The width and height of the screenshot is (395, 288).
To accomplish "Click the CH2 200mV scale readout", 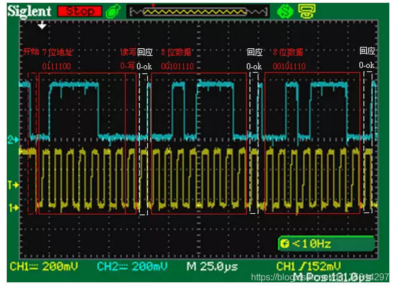I will tap(131, 266).
